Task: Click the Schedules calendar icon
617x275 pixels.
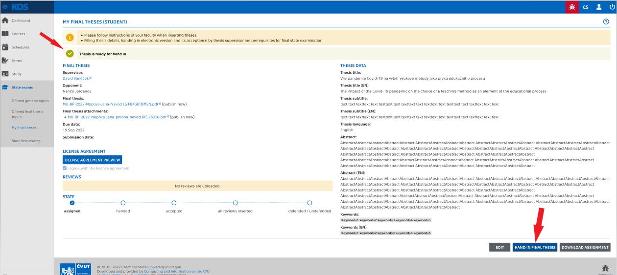Action: 5,47
